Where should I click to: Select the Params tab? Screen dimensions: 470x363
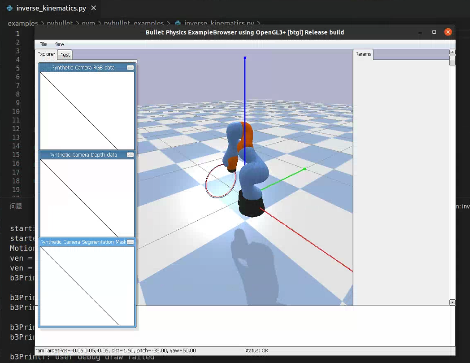(x=363, y=54)
